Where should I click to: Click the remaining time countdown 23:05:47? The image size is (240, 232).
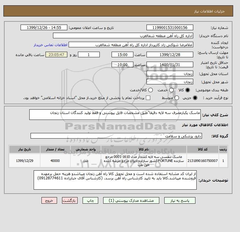pyautogui.click(x=56, y=55)
